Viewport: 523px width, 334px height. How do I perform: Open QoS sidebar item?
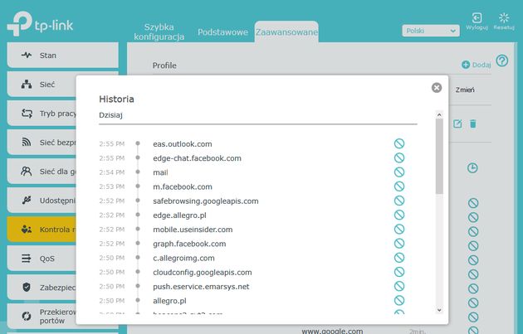coord(42,259)
